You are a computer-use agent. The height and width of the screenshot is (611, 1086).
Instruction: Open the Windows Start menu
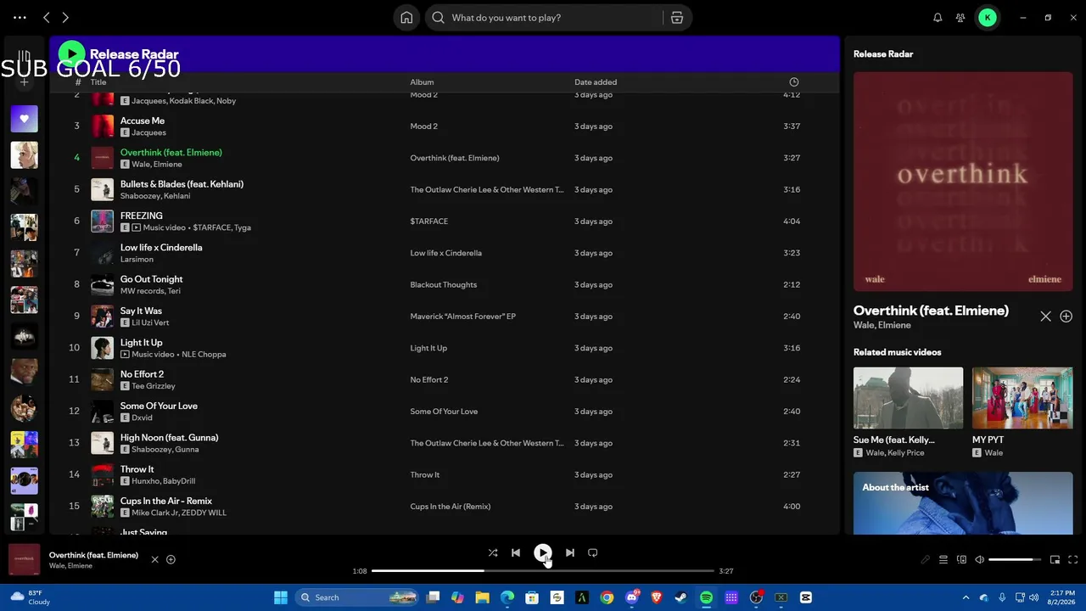(281, 597)
